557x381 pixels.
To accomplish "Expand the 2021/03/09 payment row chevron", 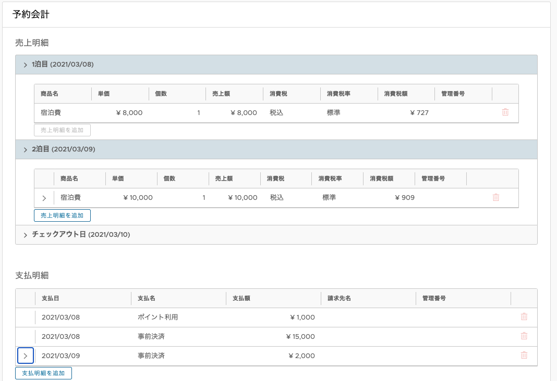I will (25, 356).
